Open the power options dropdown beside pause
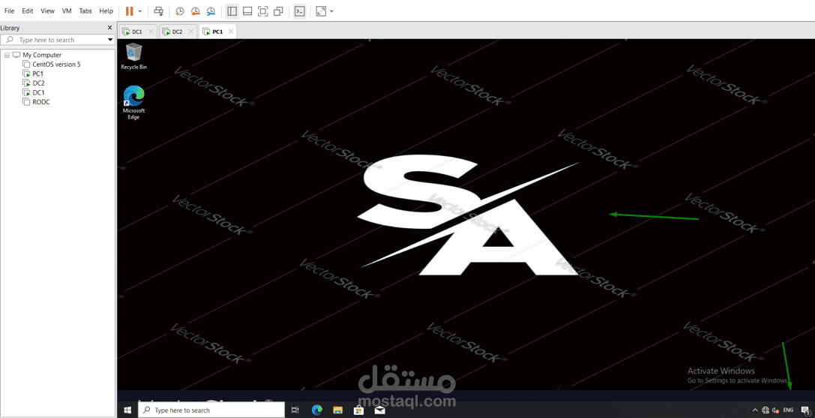This screenshot has height=418, width=815. (139, 11)
